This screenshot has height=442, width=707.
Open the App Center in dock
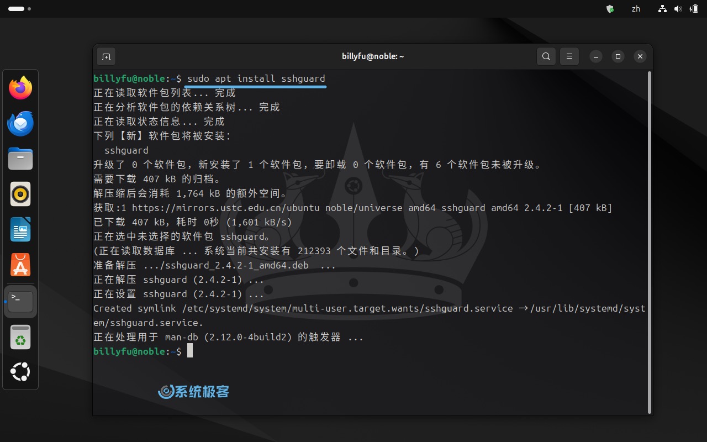pyautogui.click(x=20, y=265)
